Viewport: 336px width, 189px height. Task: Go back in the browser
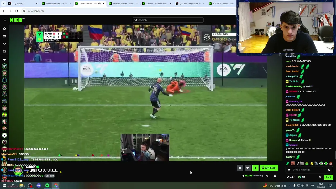tap(4, 11)
